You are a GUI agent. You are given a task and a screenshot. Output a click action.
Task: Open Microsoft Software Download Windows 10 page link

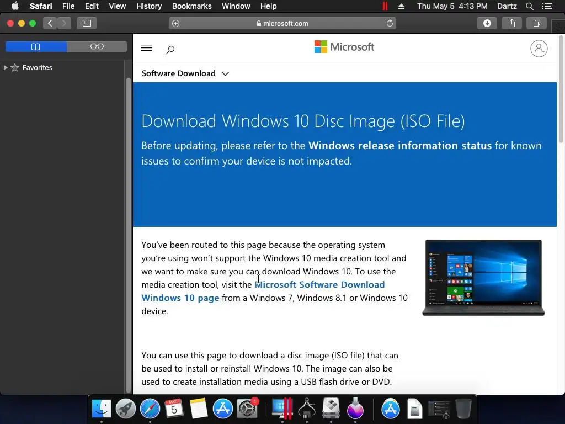263,291
